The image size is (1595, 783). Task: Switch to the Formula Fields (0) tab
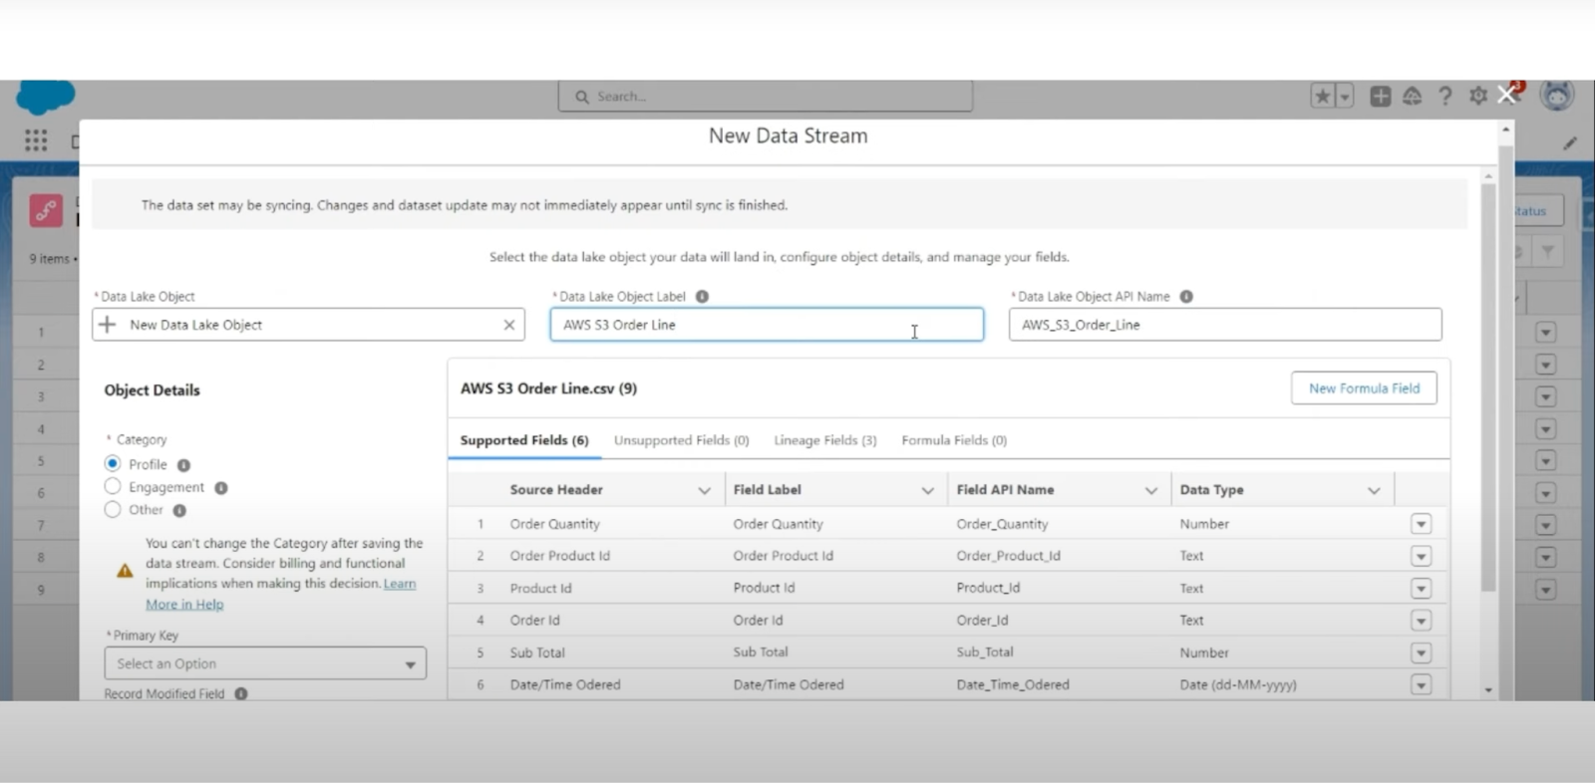click(x=954, y=440)
